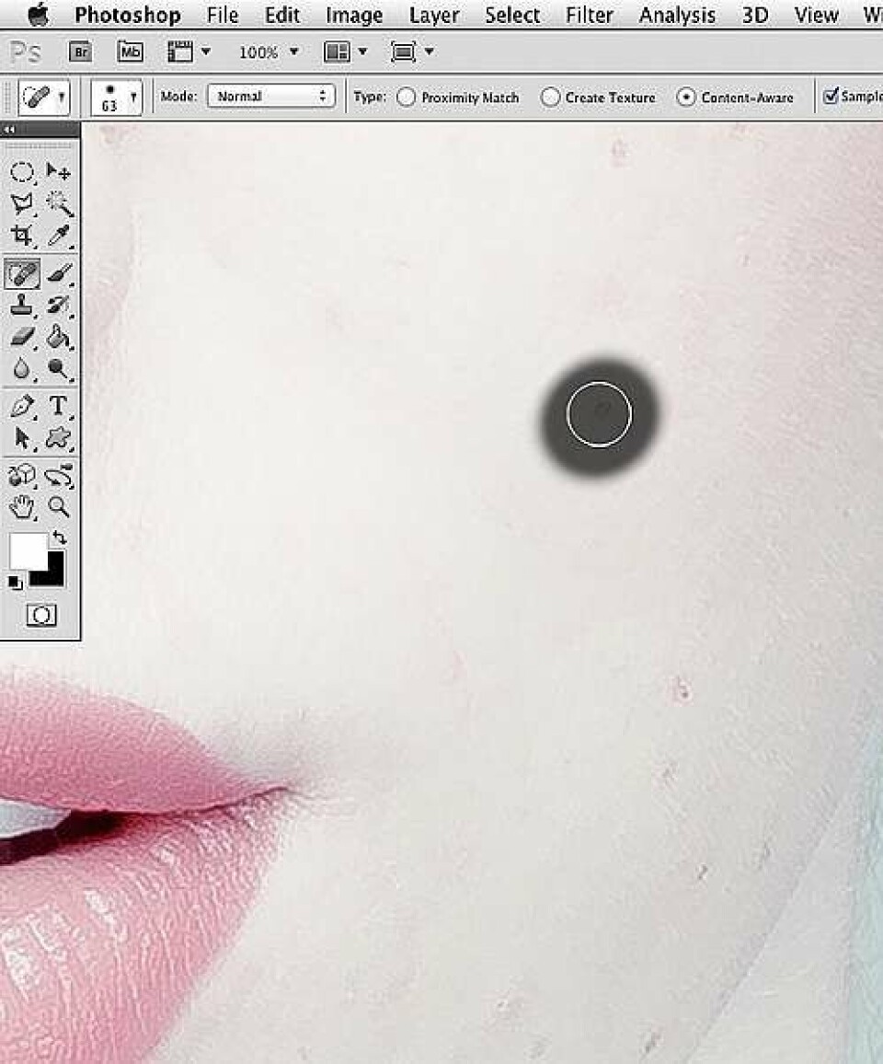Select the Zoom tool

click(x=58, y=507)
